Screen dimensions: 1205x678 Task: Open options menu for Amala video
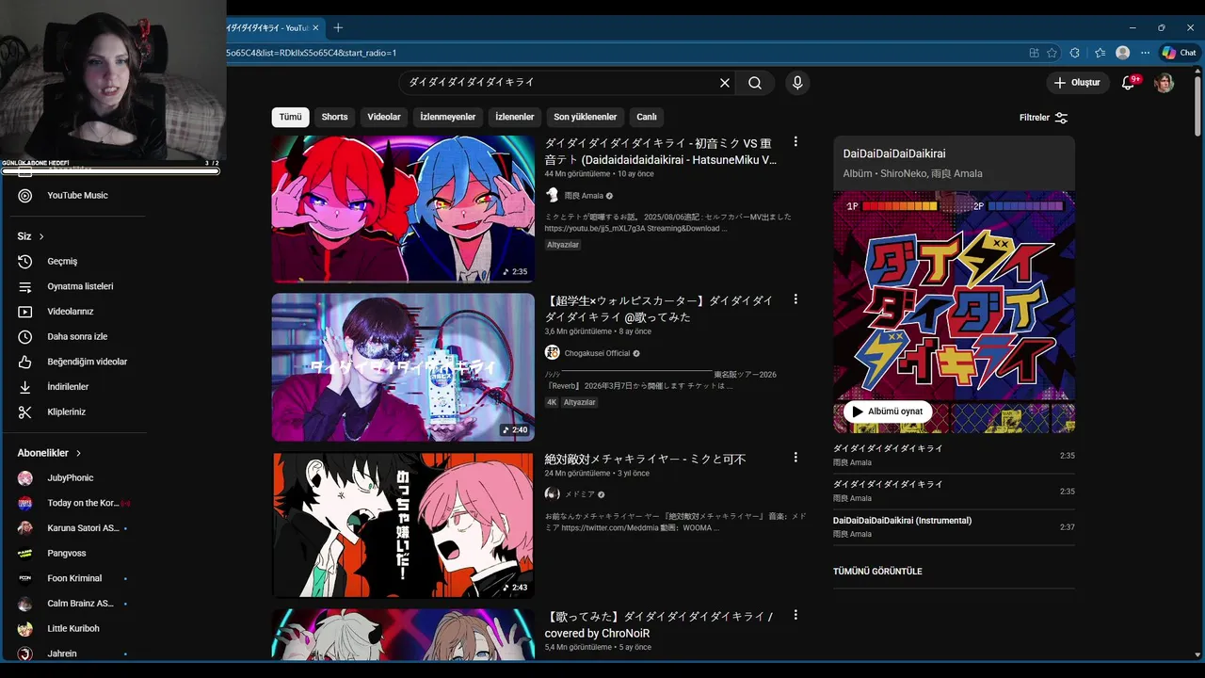(795, 142)
